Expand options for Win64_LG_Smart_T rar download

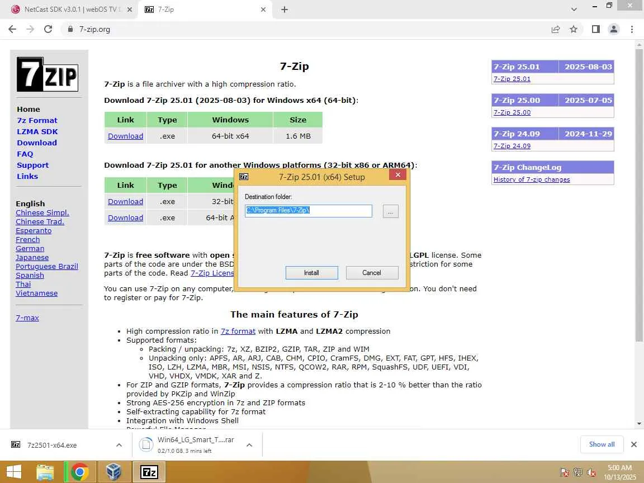tap(249, 445)
